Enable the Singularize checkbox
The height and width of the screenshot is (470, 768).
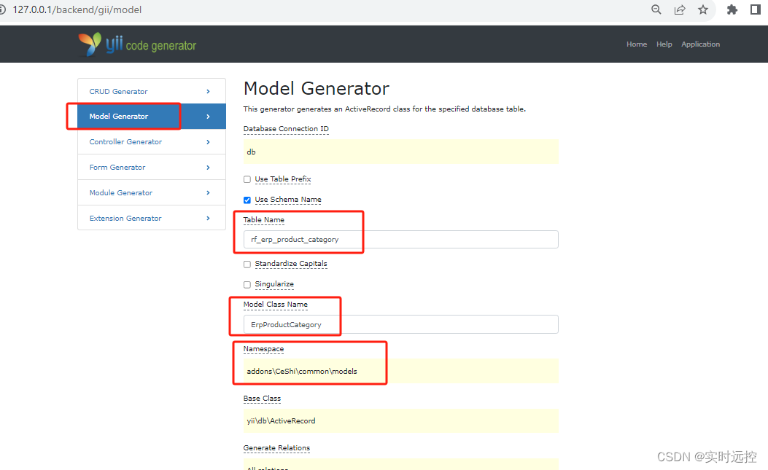(x=247, y=284)
